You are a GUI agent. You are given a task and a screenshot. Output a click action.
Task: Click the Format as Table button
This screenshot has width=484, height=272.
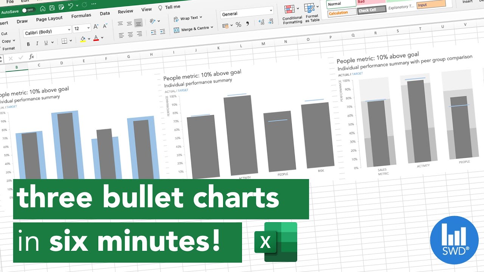(312, 12)
